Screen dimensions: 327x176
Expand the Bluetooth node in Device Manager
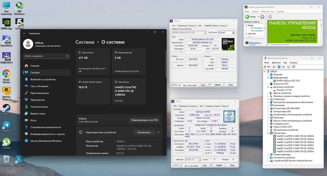pos(268,75)
